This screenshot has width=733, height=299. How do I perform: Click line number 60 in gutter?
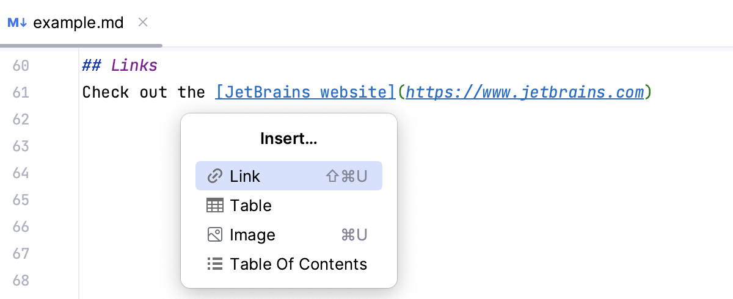click(21, 65)
